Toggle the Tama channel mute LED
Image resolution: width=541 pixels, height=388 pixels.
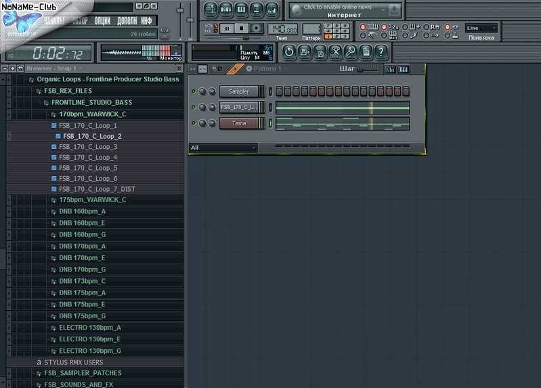pos(194,123)
